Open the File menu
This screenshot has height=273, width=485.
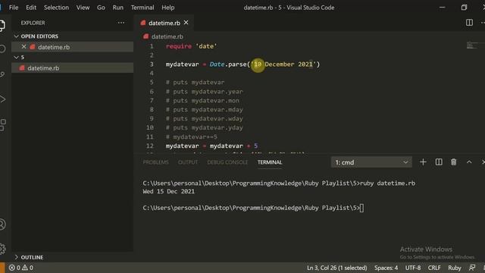pyautogui.click(x=14, y=8)
